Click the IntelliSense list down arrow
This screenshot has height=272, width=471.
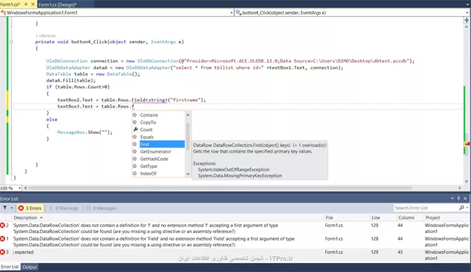[188, 174]
